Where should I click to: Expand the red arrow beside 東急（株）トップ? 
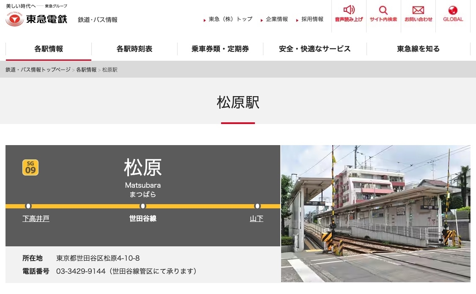tap(205, 19)
